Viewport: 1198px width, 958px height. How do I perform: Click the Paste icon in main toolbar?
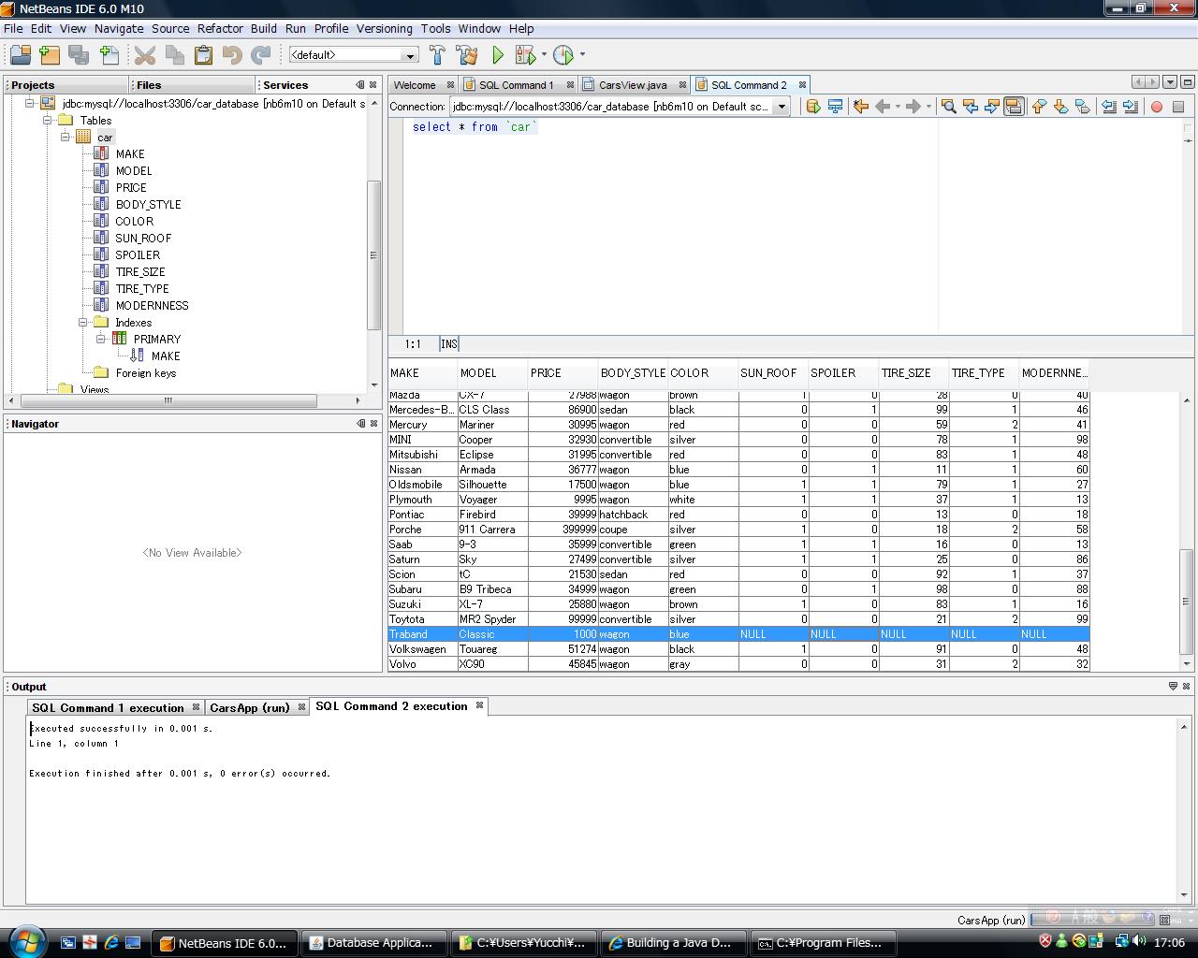point(203,55)
